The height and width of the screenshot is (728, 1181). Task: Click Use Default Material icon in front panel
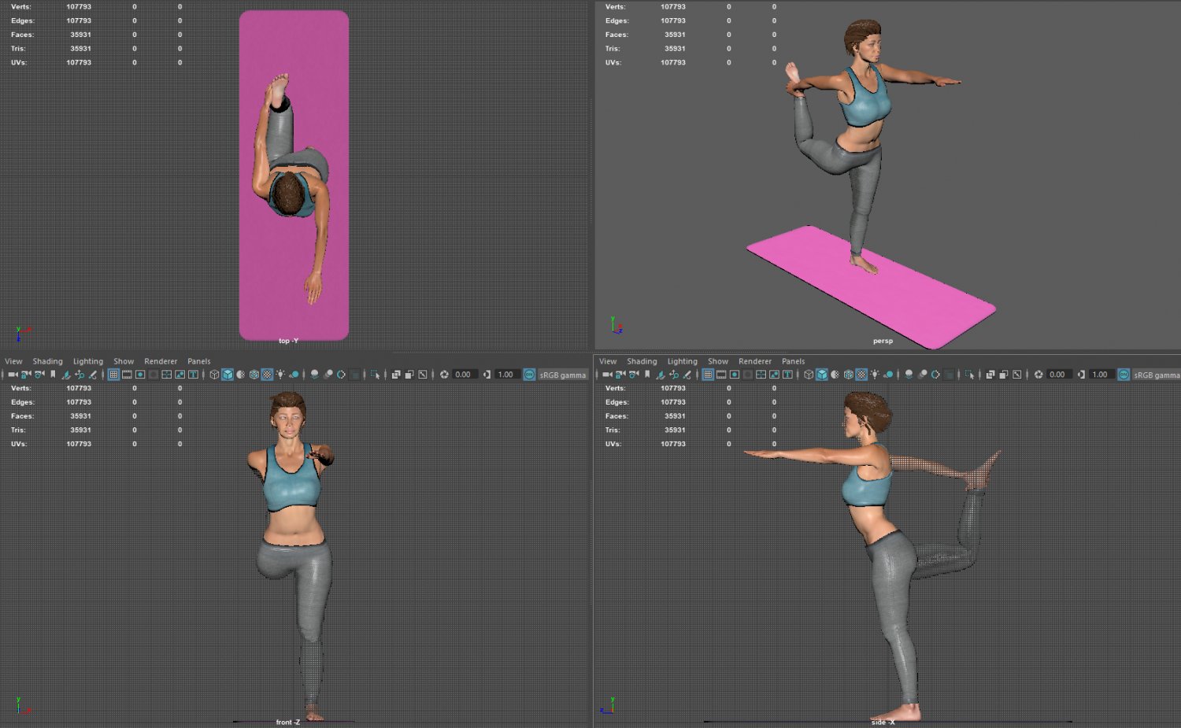click(x=240, y=375)
